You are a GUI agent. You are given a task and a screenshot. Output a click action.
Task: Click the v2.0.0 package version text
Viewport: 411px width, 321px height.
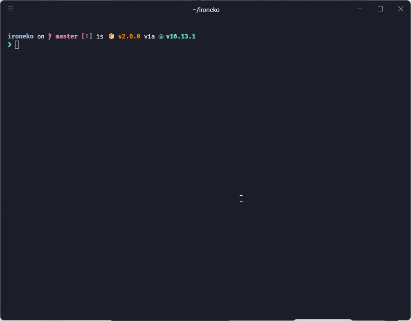click(129, 36)
